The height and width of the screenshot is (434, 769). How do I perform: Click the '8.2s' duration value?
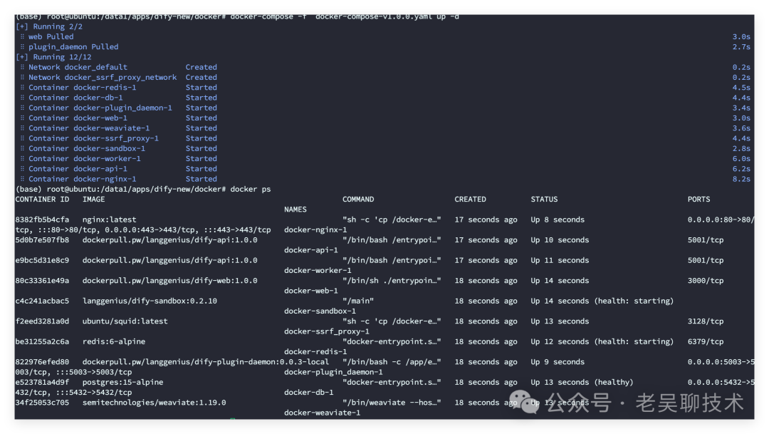[741, 179]
